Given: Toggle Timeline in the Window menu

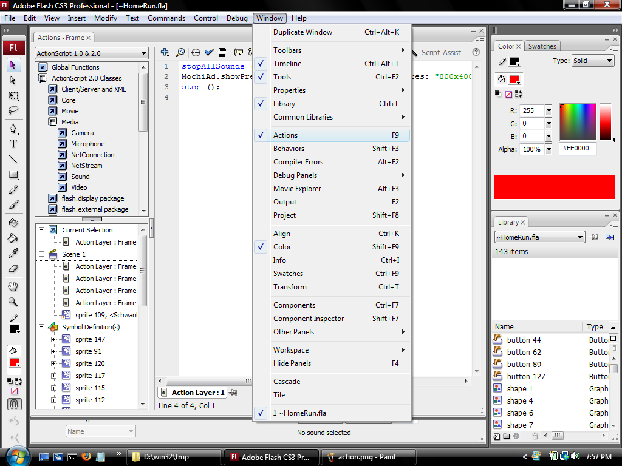Looking at the screenshot, I should [x=332, y=63].
